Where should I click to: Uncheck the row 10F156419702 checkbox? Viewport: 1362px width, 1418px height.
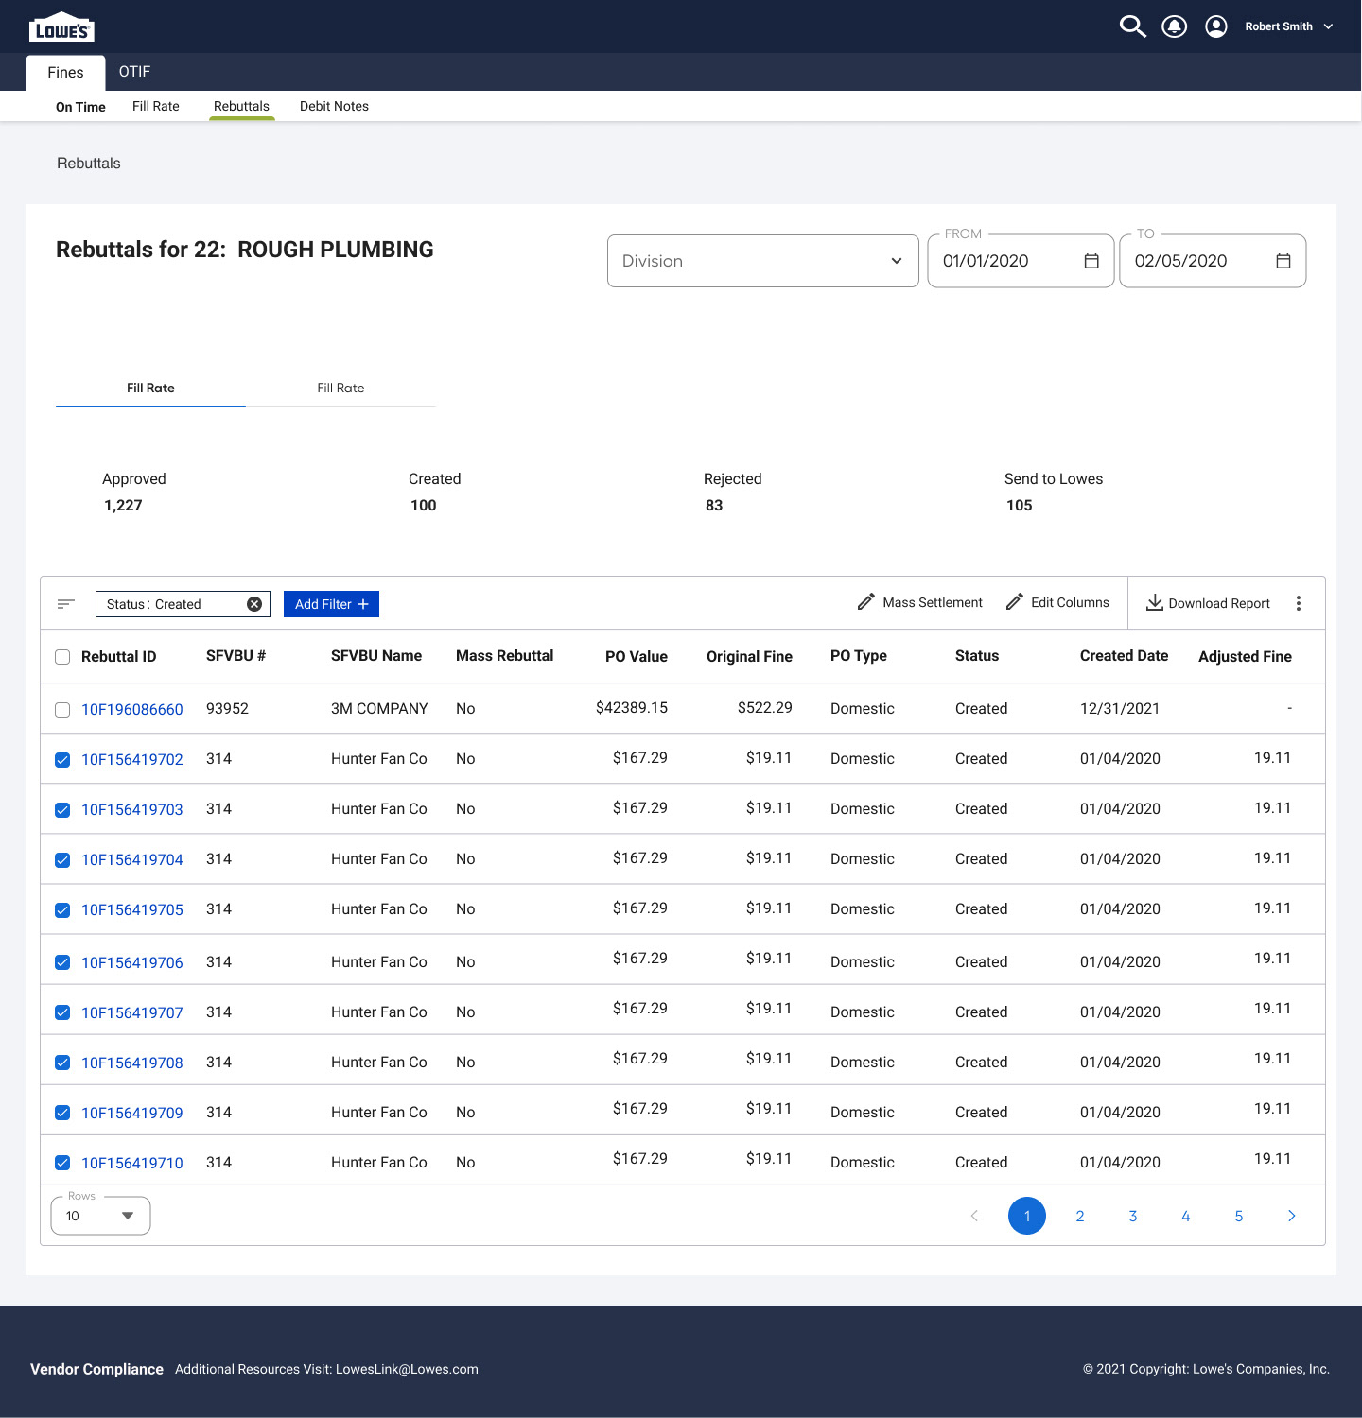(x=62, y=760)
